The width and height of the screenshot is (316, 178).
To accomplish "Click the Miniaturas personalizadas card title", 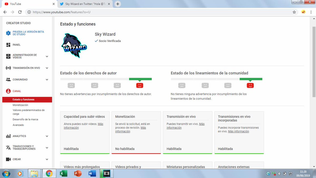I will [x=186, y=167].
